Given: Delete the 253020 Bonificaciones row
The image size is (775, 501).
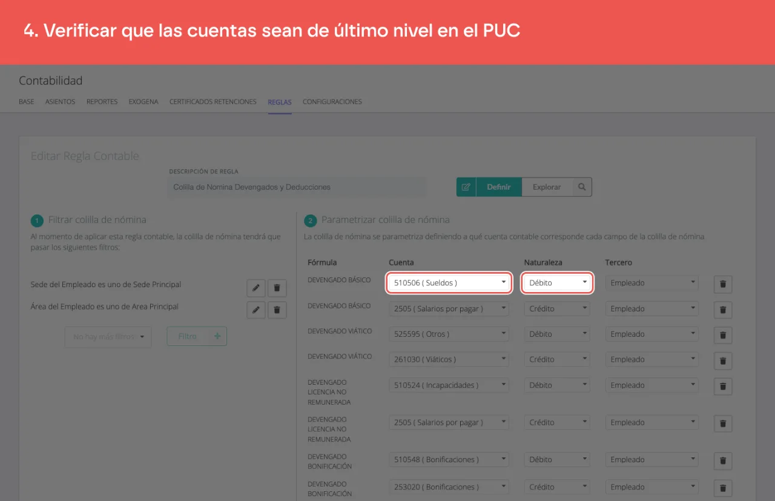Looking at the screenshot, I should [723, 488].
